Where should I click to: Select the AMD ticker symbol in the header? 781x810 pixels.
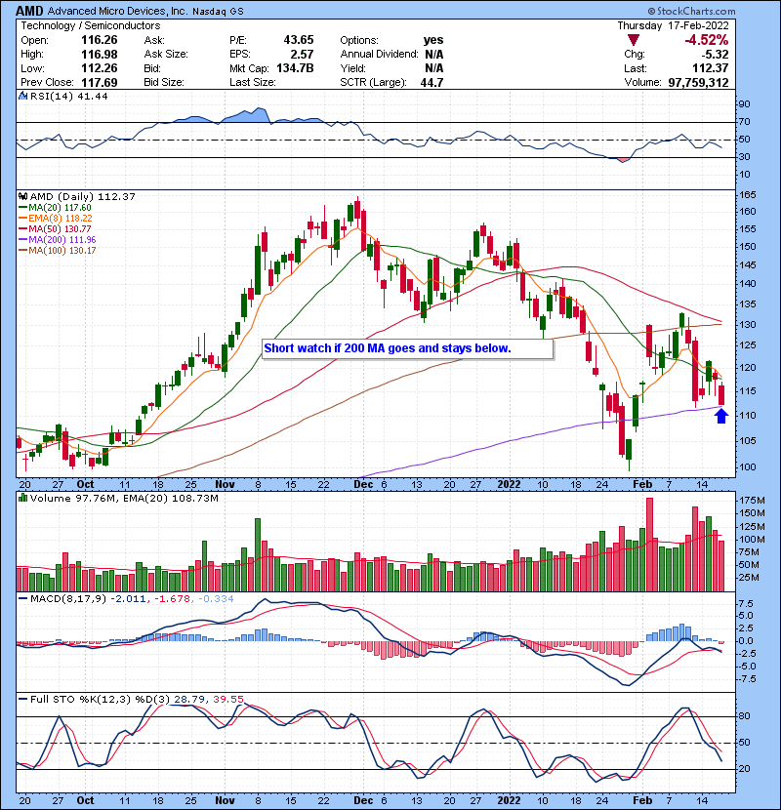tap(30, 11)
